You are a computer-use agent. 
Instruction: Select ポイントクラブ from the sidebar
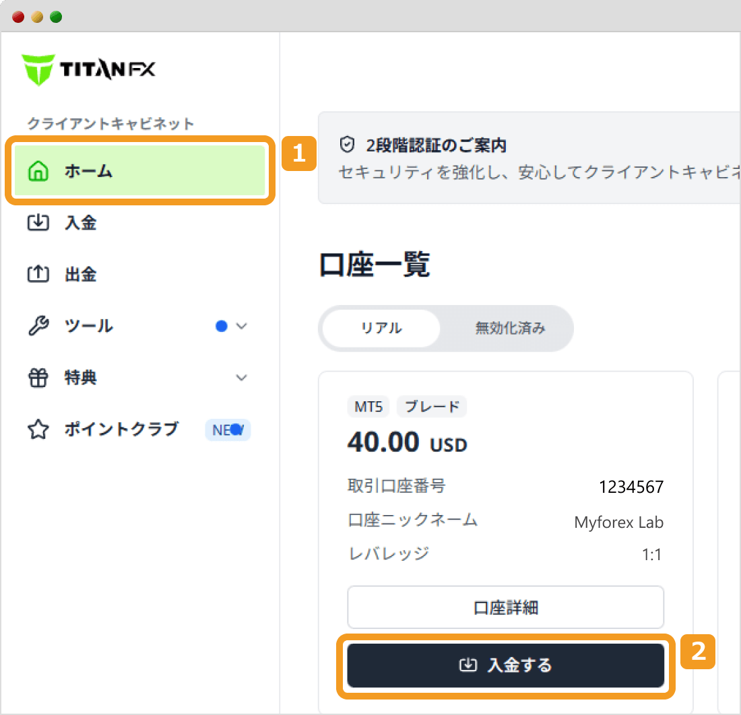121,430
